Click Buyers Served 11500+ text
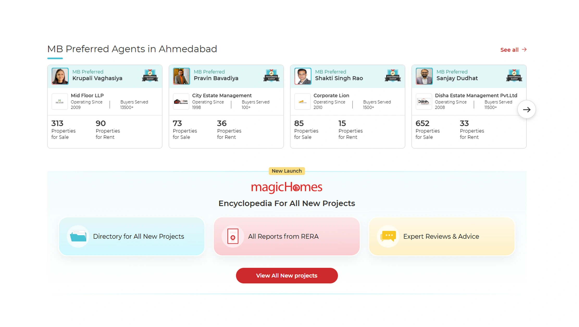The width and height of the screenshot is (579, 327). click(x=498, y=105)
